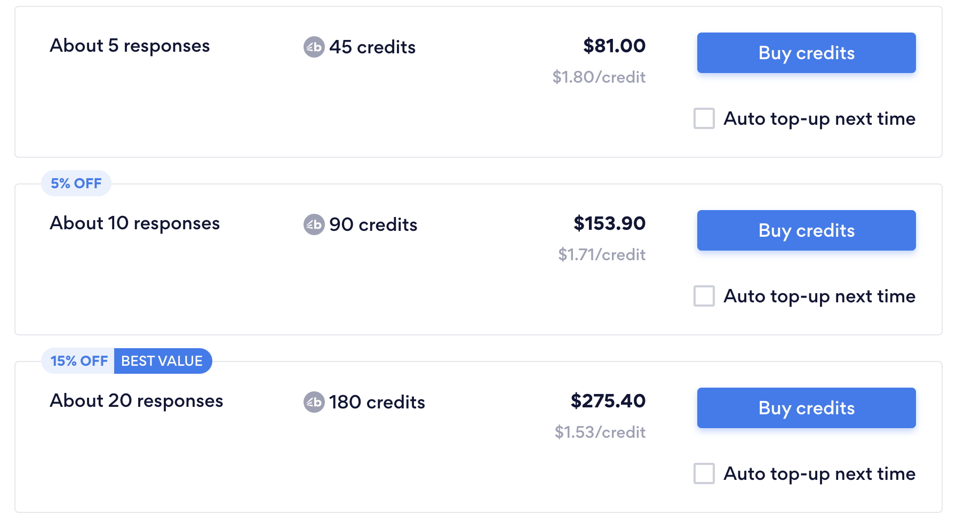Click the 15% OFF badge
The image size is (956, 530).
78,361
